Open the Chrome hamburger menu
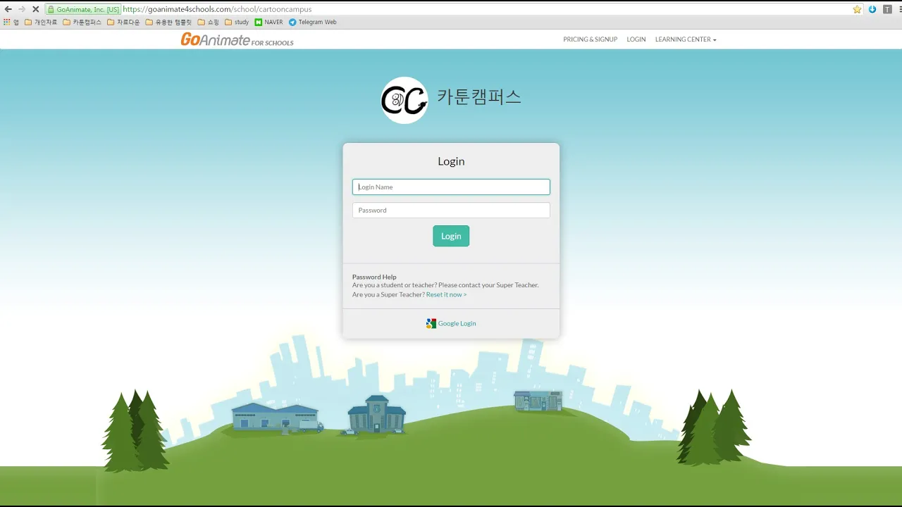The image size is (902, 507). [899, 9]
